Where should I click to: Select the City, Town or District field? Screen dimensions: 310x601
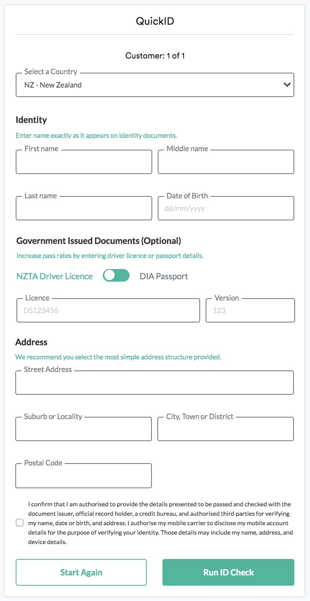click(225, 429)
